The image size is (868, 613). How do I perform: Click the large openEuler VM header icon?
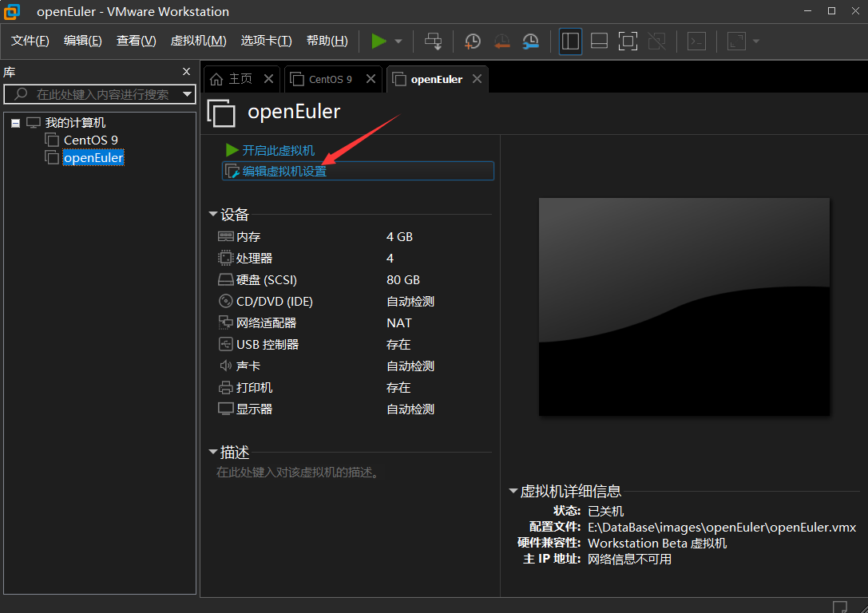pyautogui.click(x=221, y=113)
